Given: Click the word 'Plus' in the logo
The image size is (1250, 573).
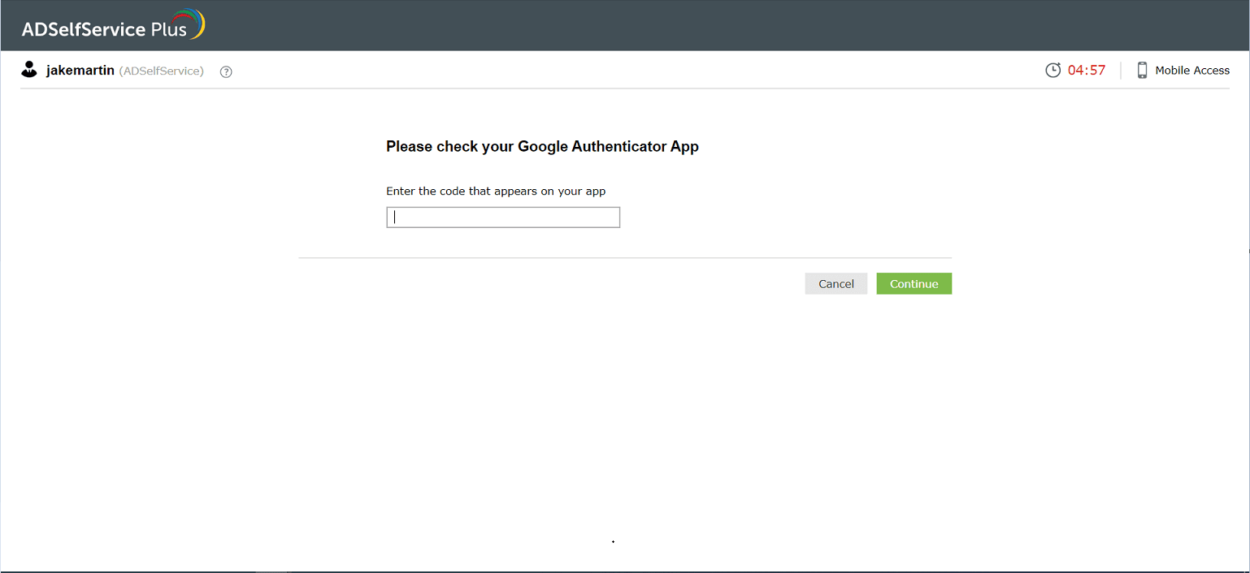Looking at the screenshot, I should (x=169, y=30).
